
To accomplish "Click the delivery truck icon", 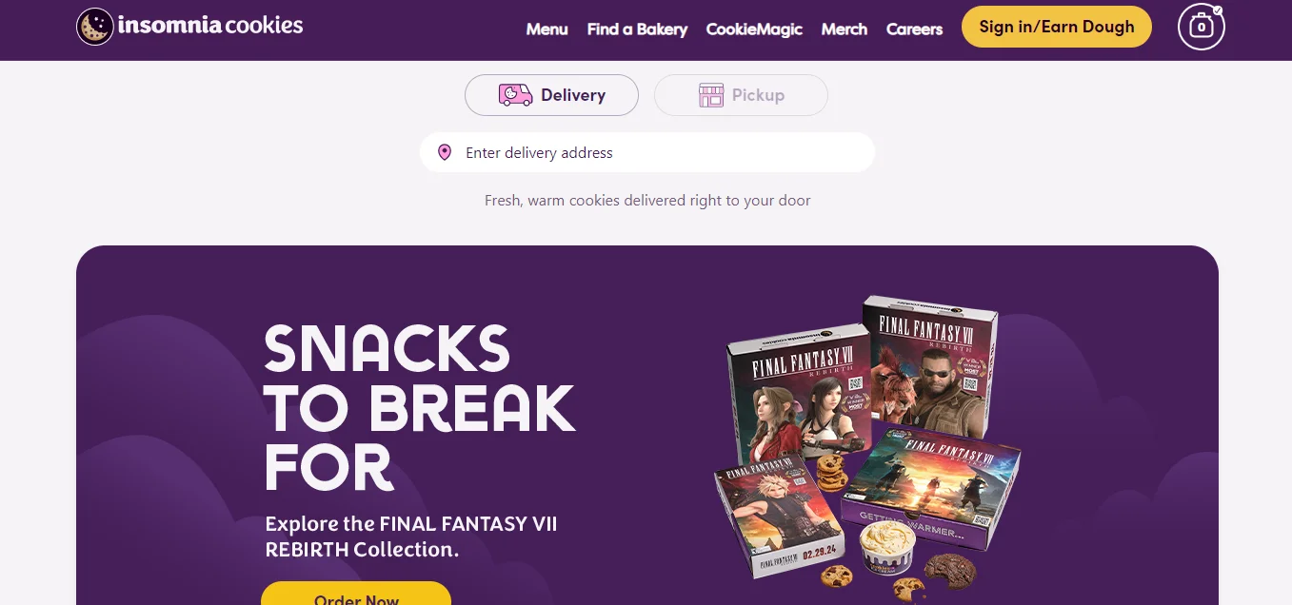I will click(x=515, y=95).
